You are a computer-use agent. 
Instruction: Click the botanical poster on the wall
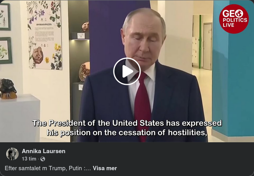tap(45, 35)
